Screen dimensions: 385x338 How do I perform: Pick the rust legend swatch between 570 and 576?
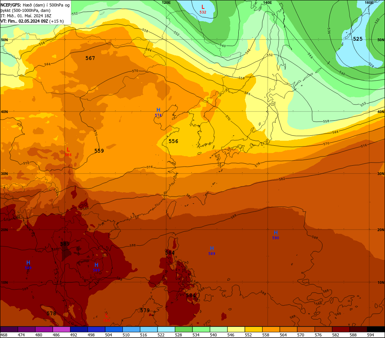(306, 329)
